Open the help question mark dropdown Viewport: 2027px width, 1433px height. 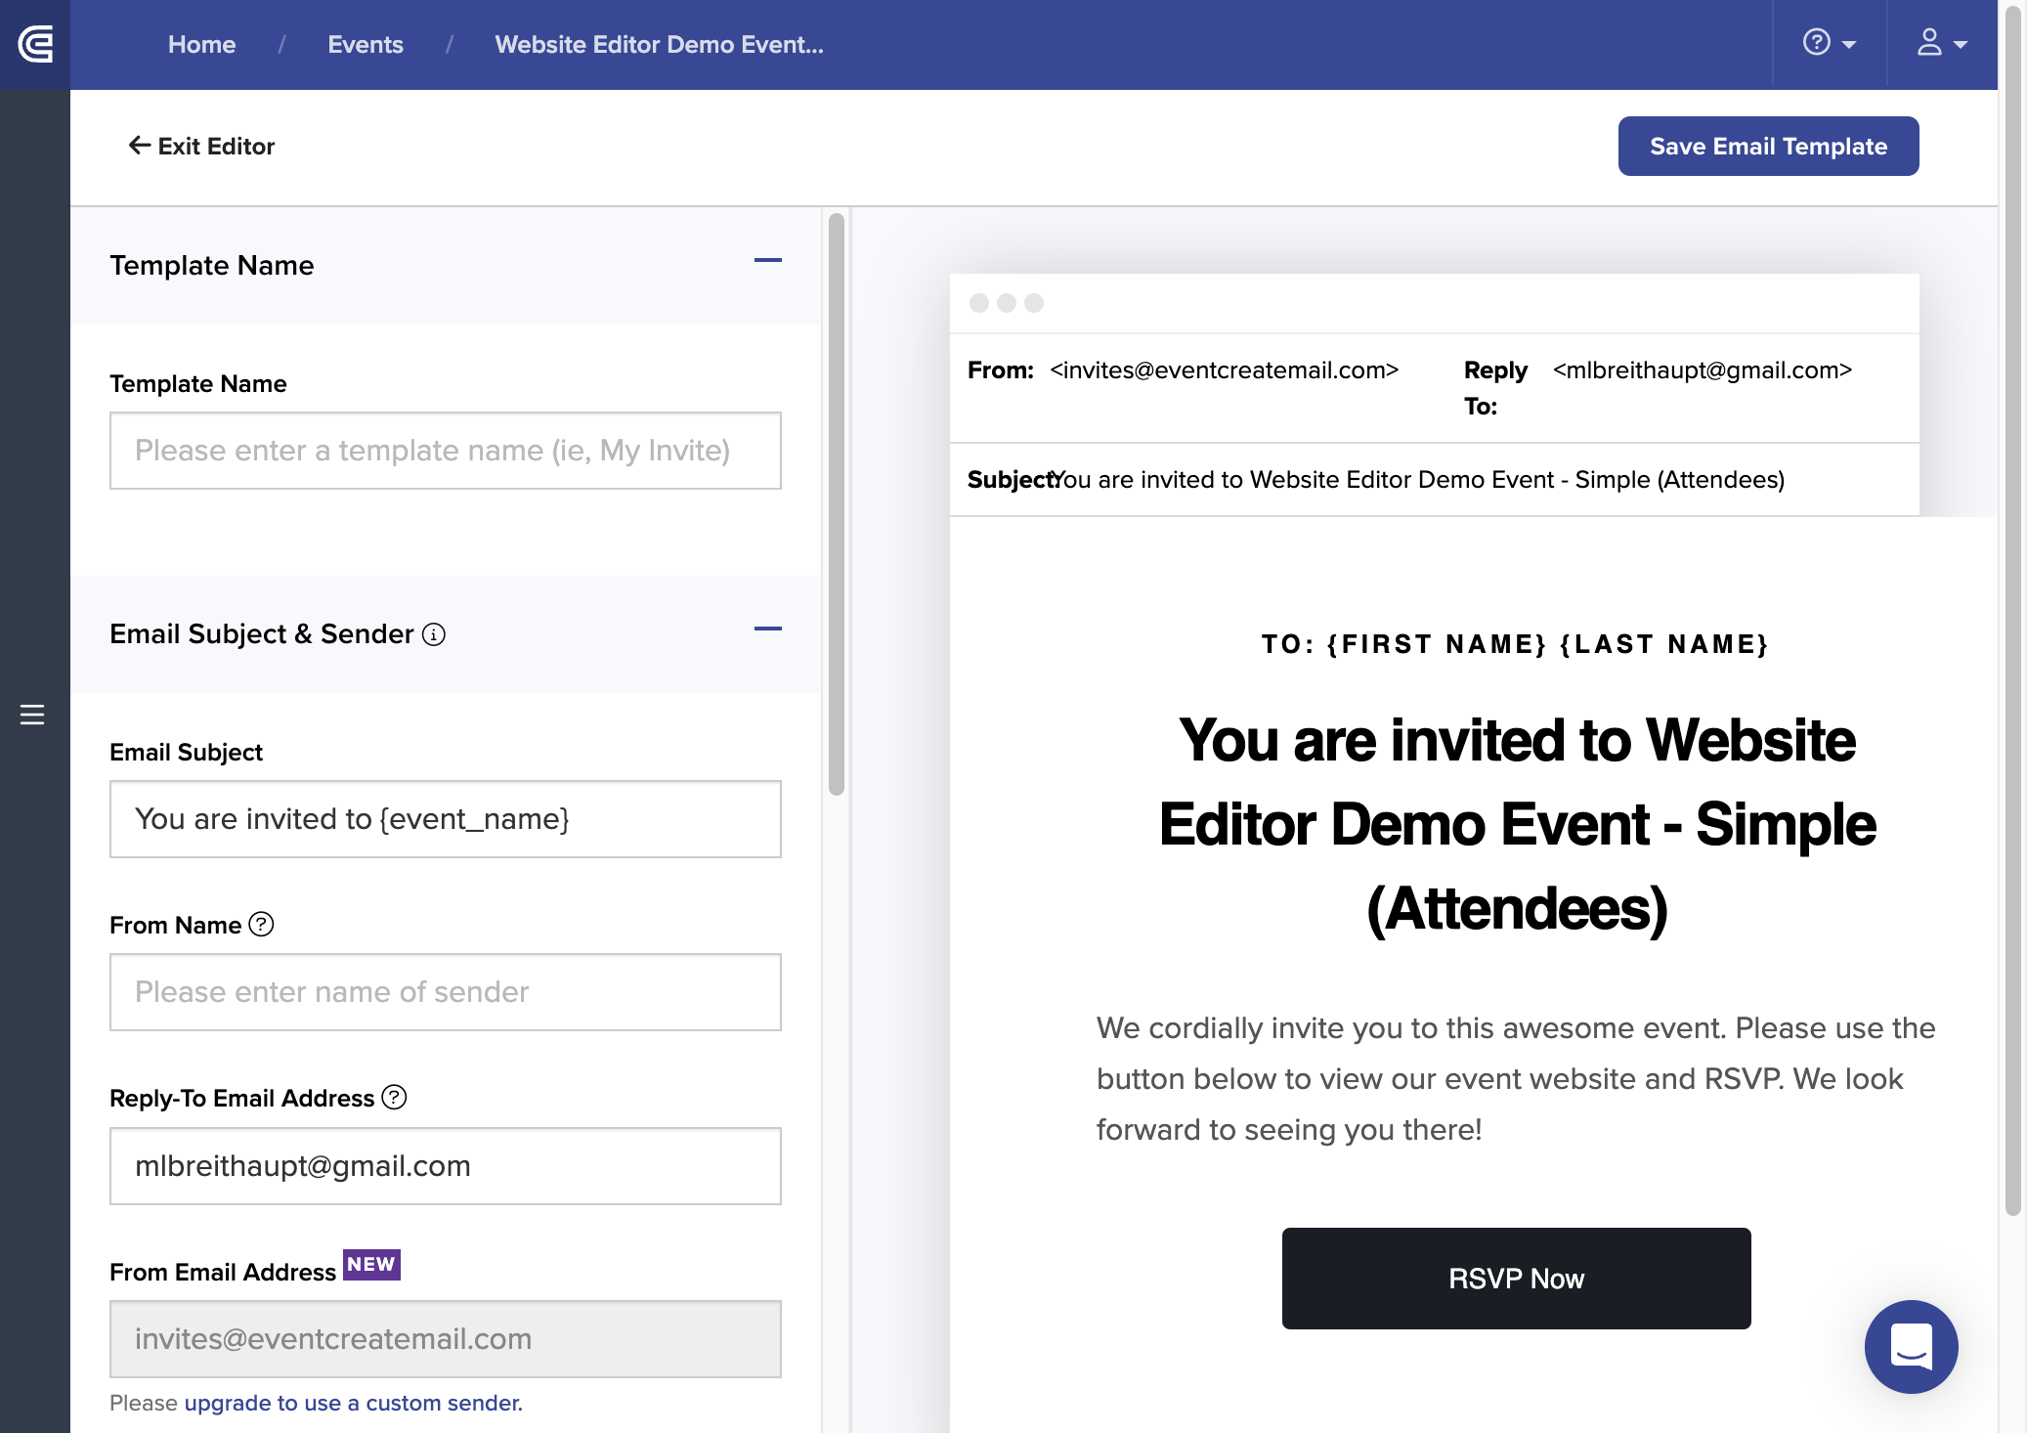1829,44
